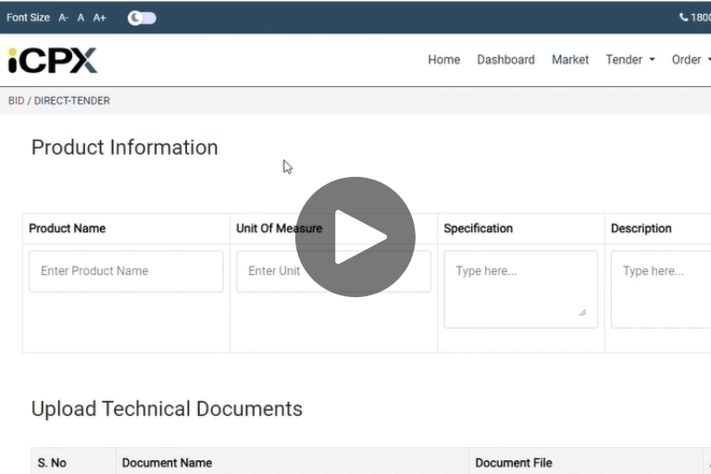
Task: Expand the Tender dropdown menu
Action: click(x=630, y=59)
